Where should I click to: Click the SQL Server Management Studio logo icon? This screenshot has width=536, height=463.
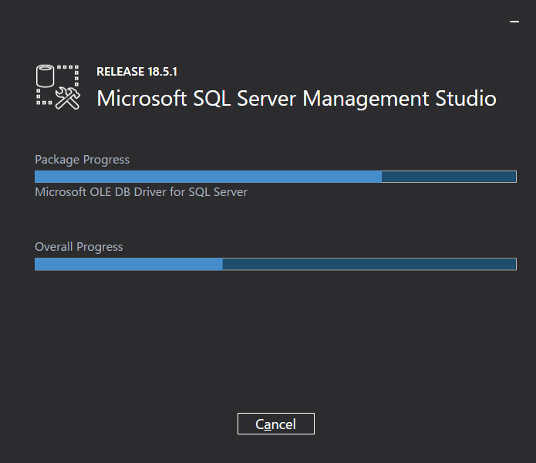[x=58, y=87]
